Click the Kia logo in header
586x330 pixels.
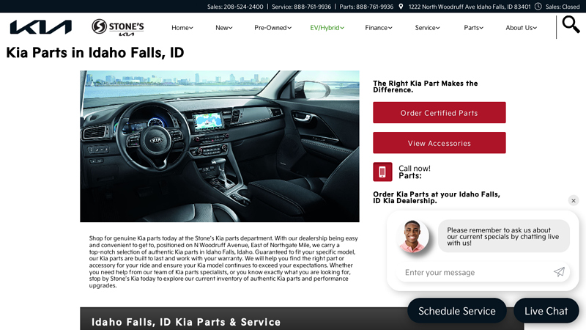pos(40,27)
